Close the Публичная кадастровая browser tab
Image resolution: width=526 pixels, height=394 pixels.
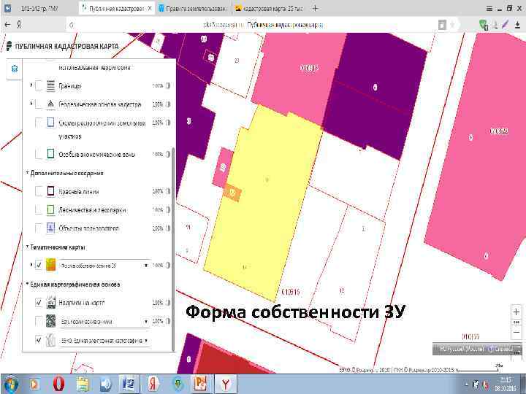150,9
